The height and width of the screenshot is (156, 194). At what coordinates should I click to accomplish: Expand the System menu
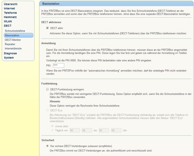click(x=9, y=58)
